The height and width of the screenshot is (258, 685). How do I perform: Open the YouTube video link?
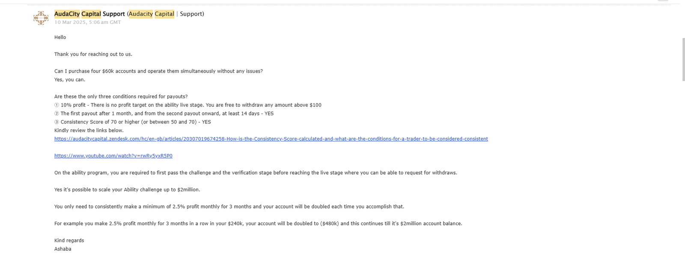[x=113, y=156]
